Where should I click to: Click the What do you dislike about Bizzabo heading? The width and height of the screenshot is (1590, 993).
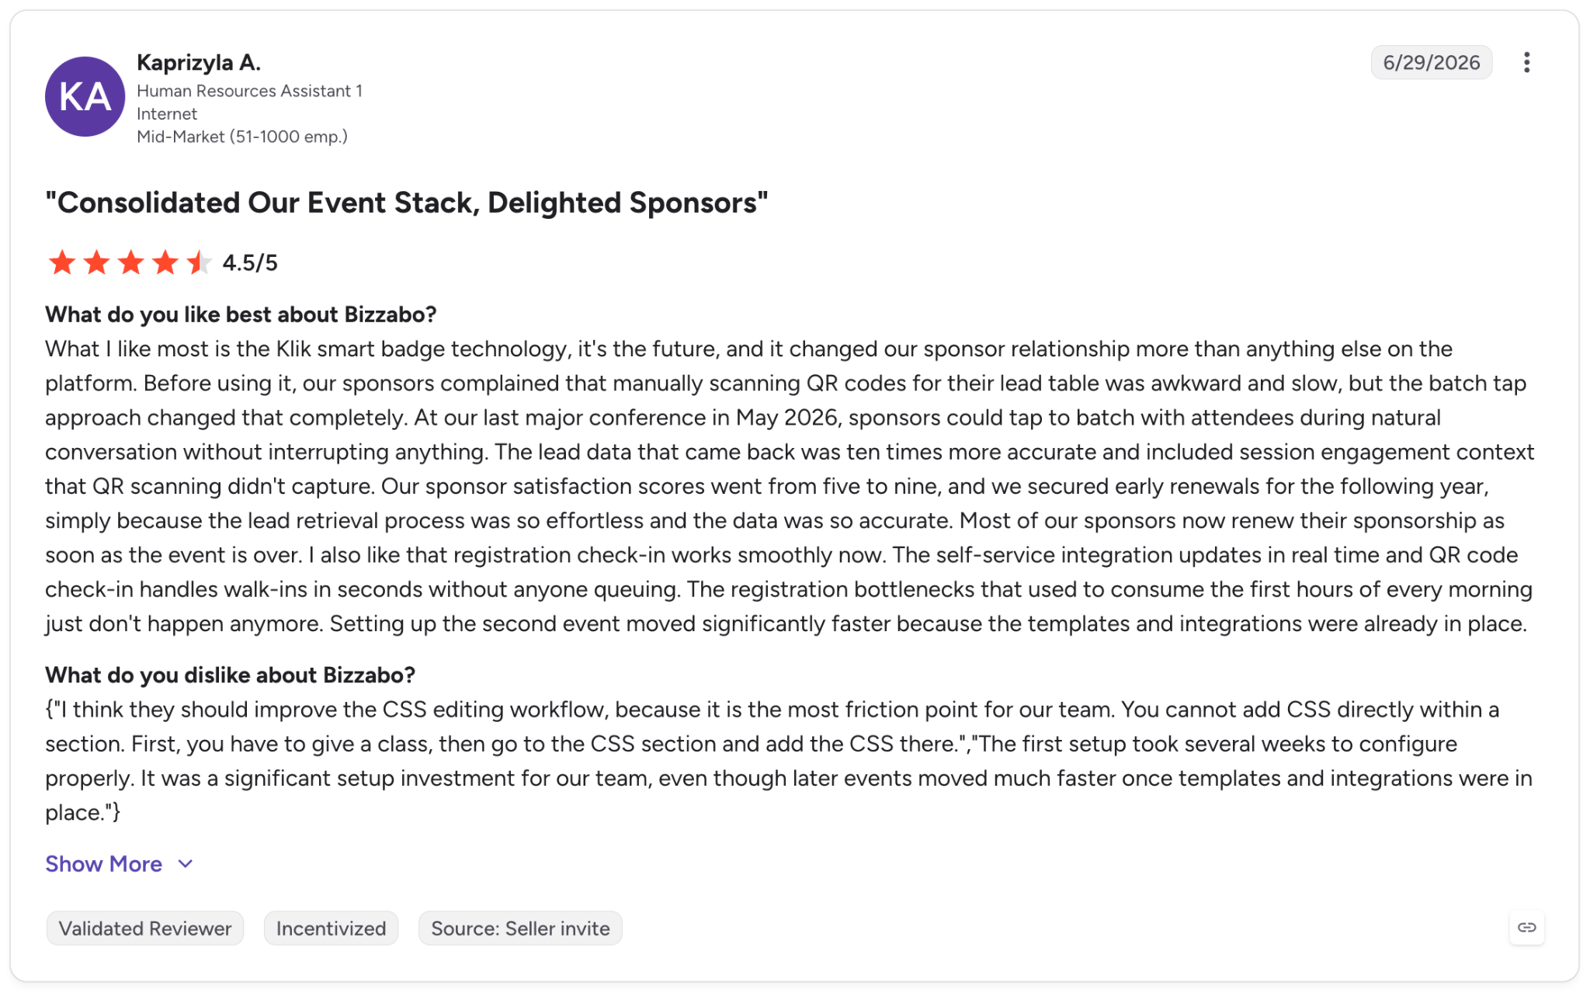(x=230, y=675)
